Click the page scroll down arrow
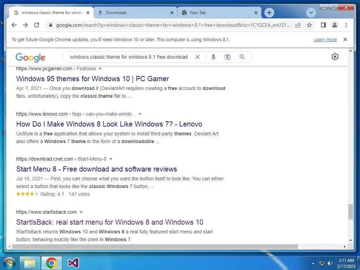360x270 pixels. tap(351, 240)
